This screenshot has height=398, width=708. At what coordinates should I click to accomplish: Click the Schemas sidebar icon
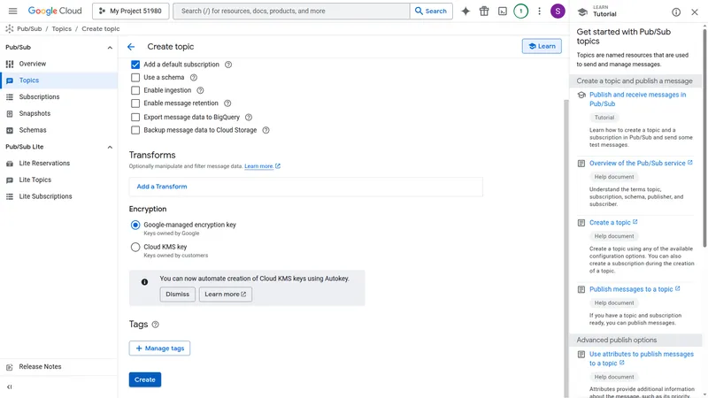10,130
